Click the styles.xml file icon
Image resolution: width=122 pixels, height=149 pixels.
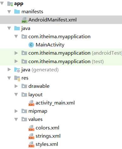point(31,145)
